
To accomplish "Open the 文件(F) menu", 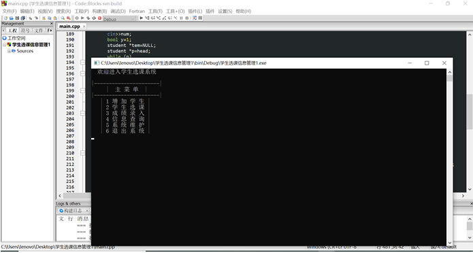I will pyautogui.click(x=10, y=11).
